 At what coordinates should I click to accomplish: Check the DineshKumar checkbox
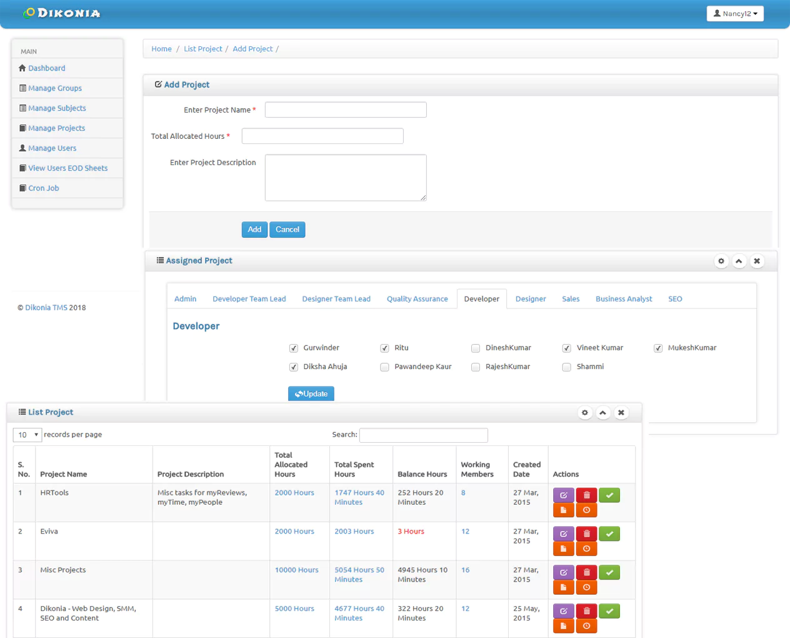pyautogui.click(x=476, y=348)
